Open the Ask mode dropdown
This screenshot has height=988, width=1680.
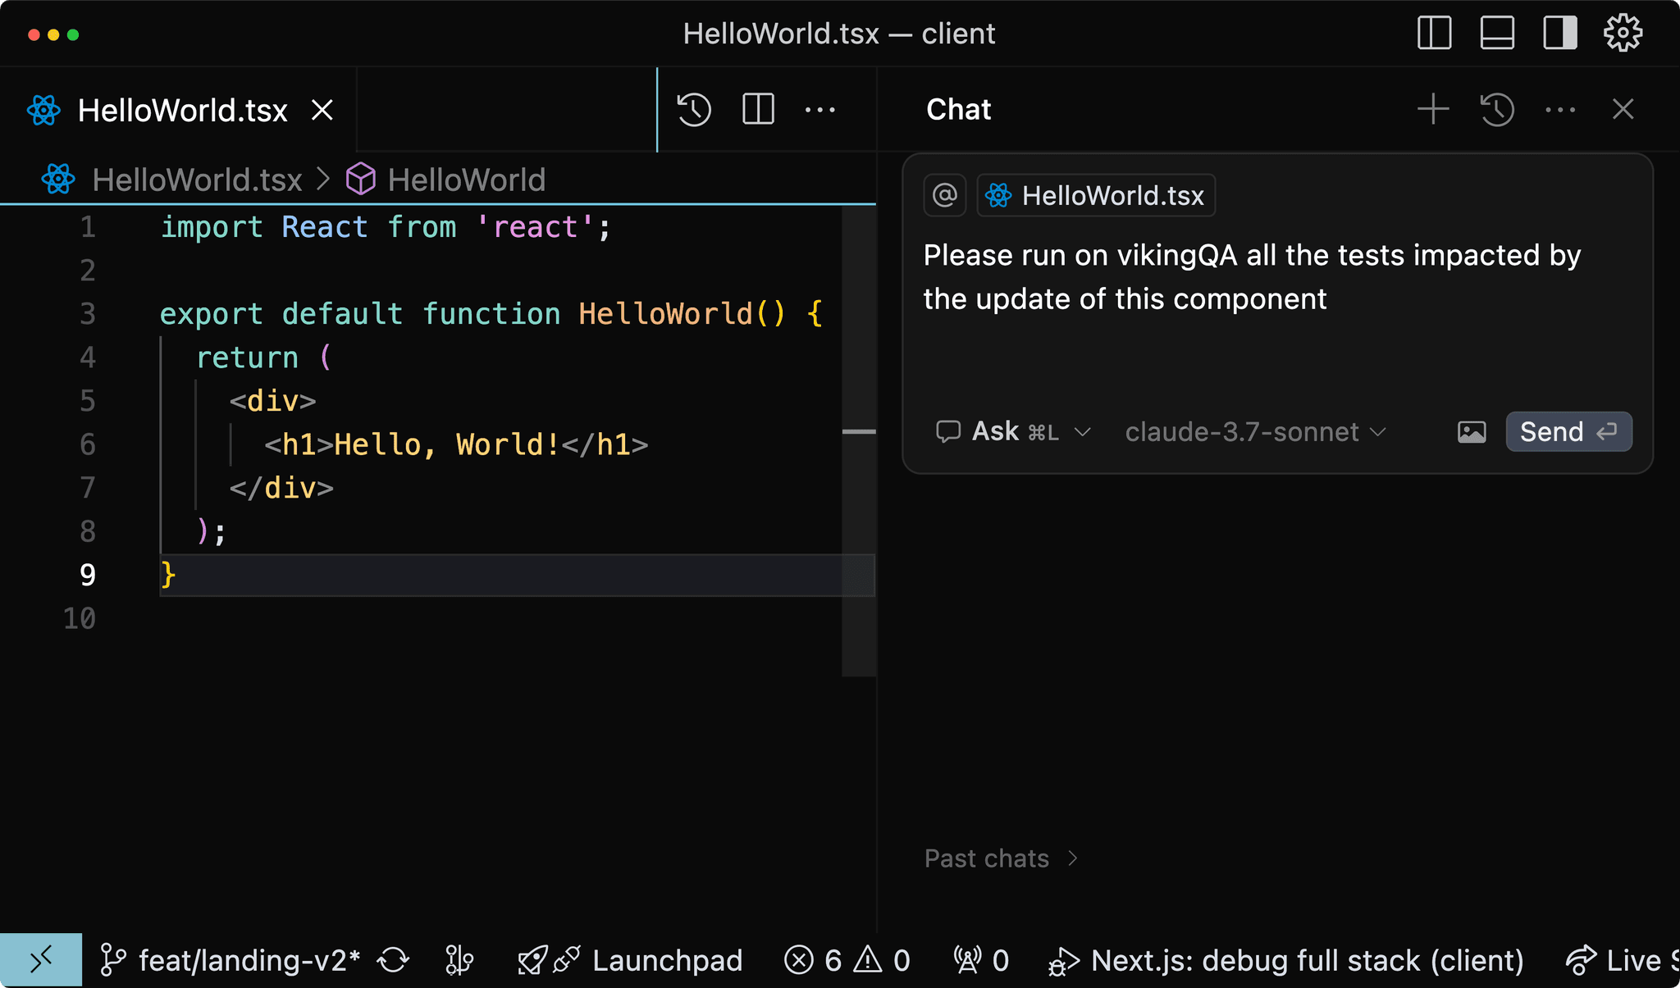coord(1012,431)
